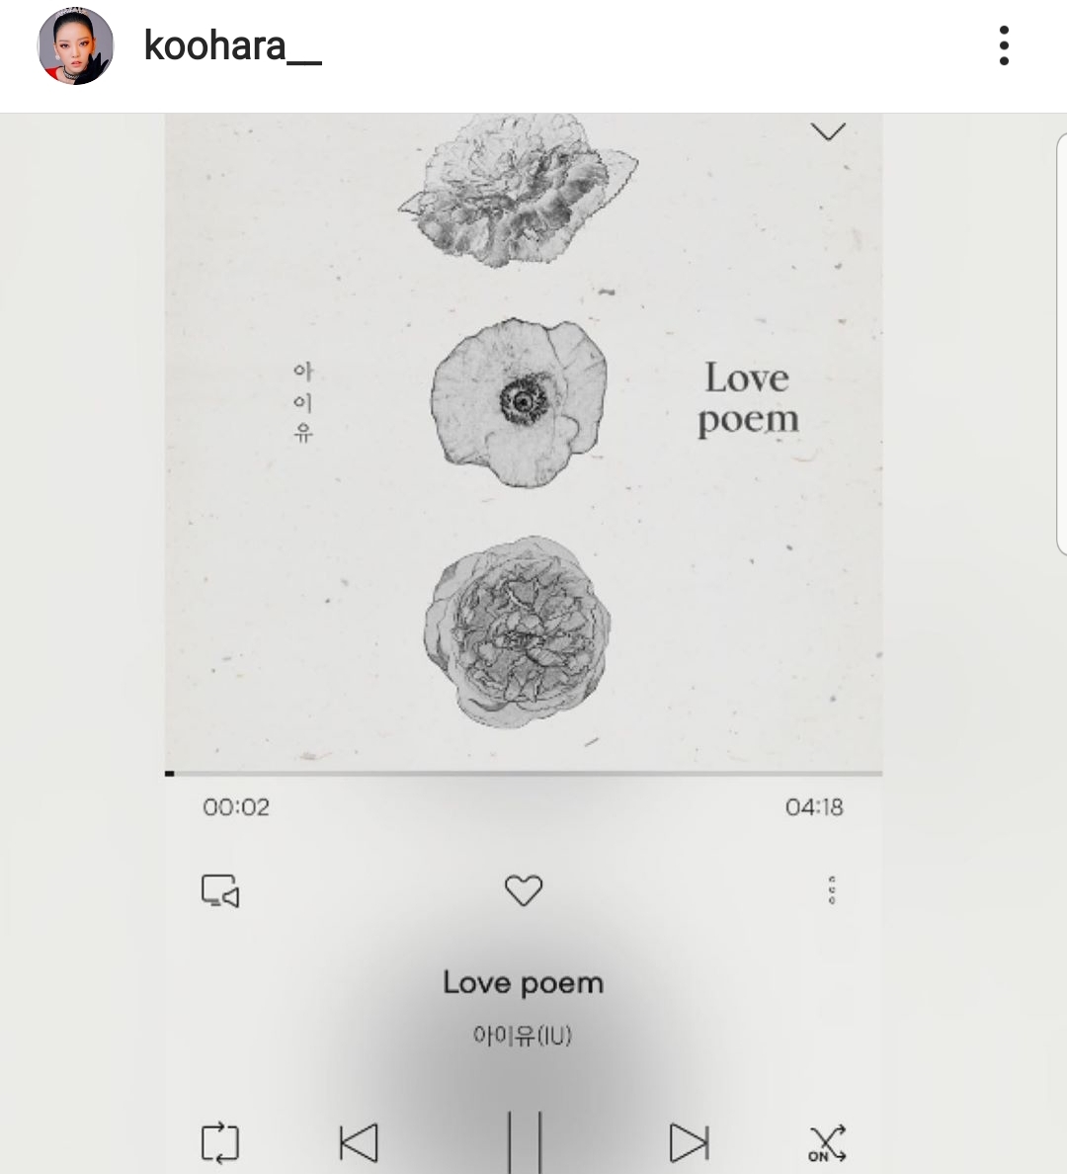Click the 04:18 total duration label
1067x1174 pixels.
pos(814,807)
